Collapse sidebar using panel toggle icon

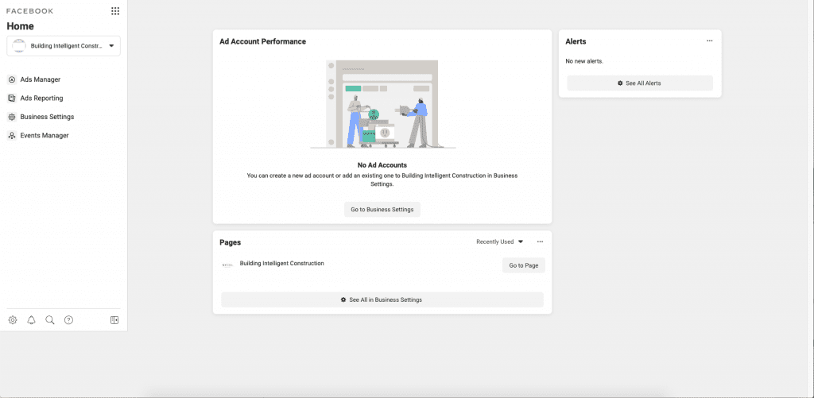(x=114, y=320)
